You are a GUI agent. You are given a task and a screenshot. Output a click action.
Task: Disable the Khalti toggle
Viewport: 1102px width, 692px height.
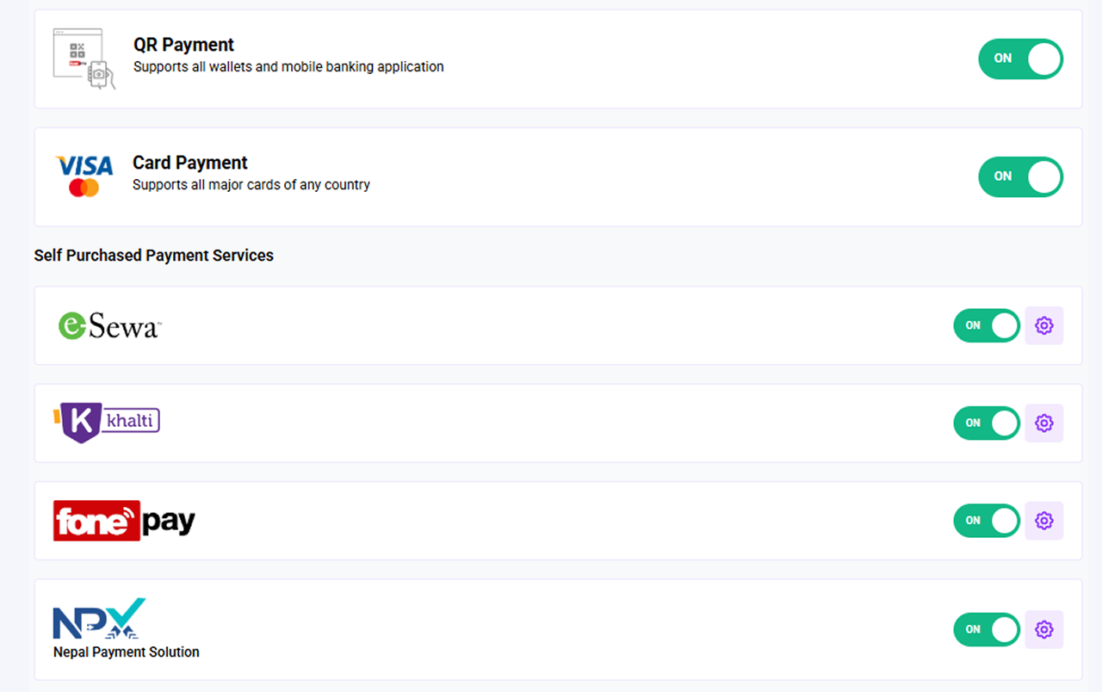tap(987, 423)
